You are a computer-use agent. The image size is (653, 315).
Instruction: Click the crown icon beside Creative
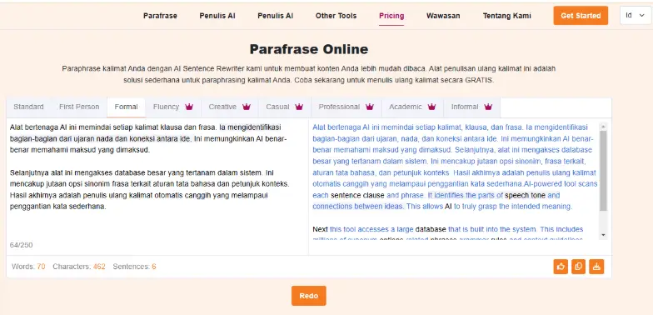tap(247, 107)
